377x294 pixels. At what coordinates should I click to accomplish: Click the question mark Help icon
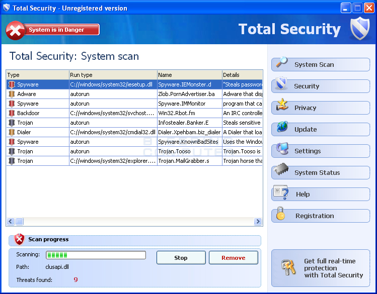pos(280,193)
